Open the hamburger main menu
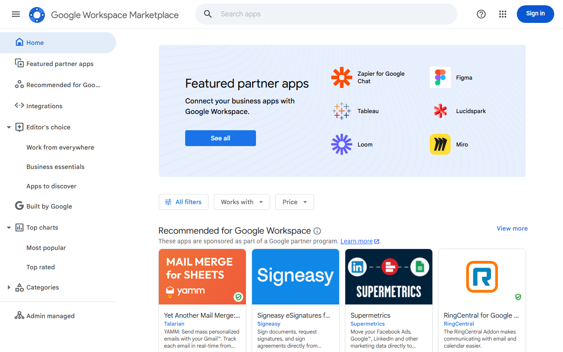 16,14
